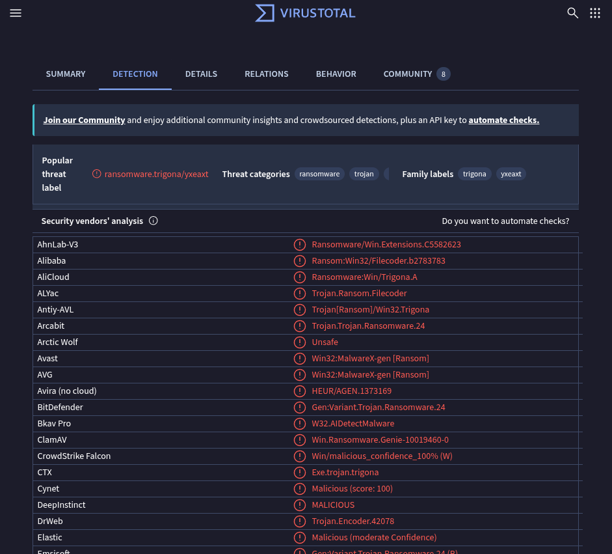Click the AhnLab-V3 detection alert icon
This screenshot has width=612, height=554.
pos(300,245)
